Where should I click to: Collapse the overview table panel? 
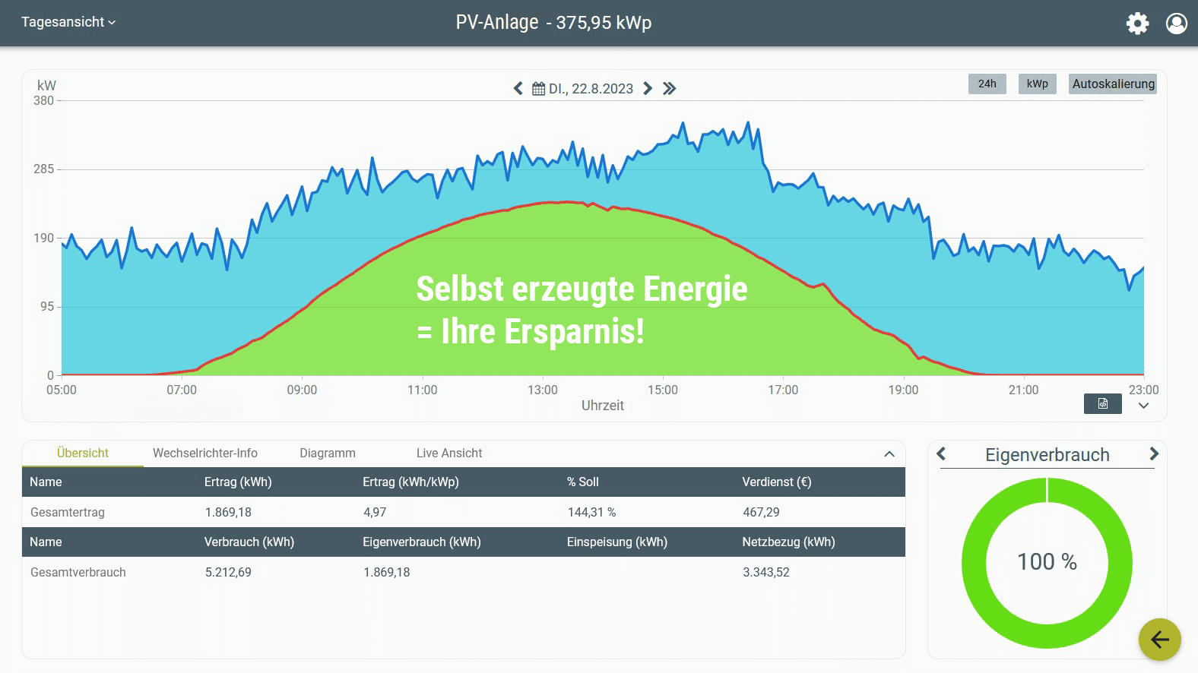point(889,454)
